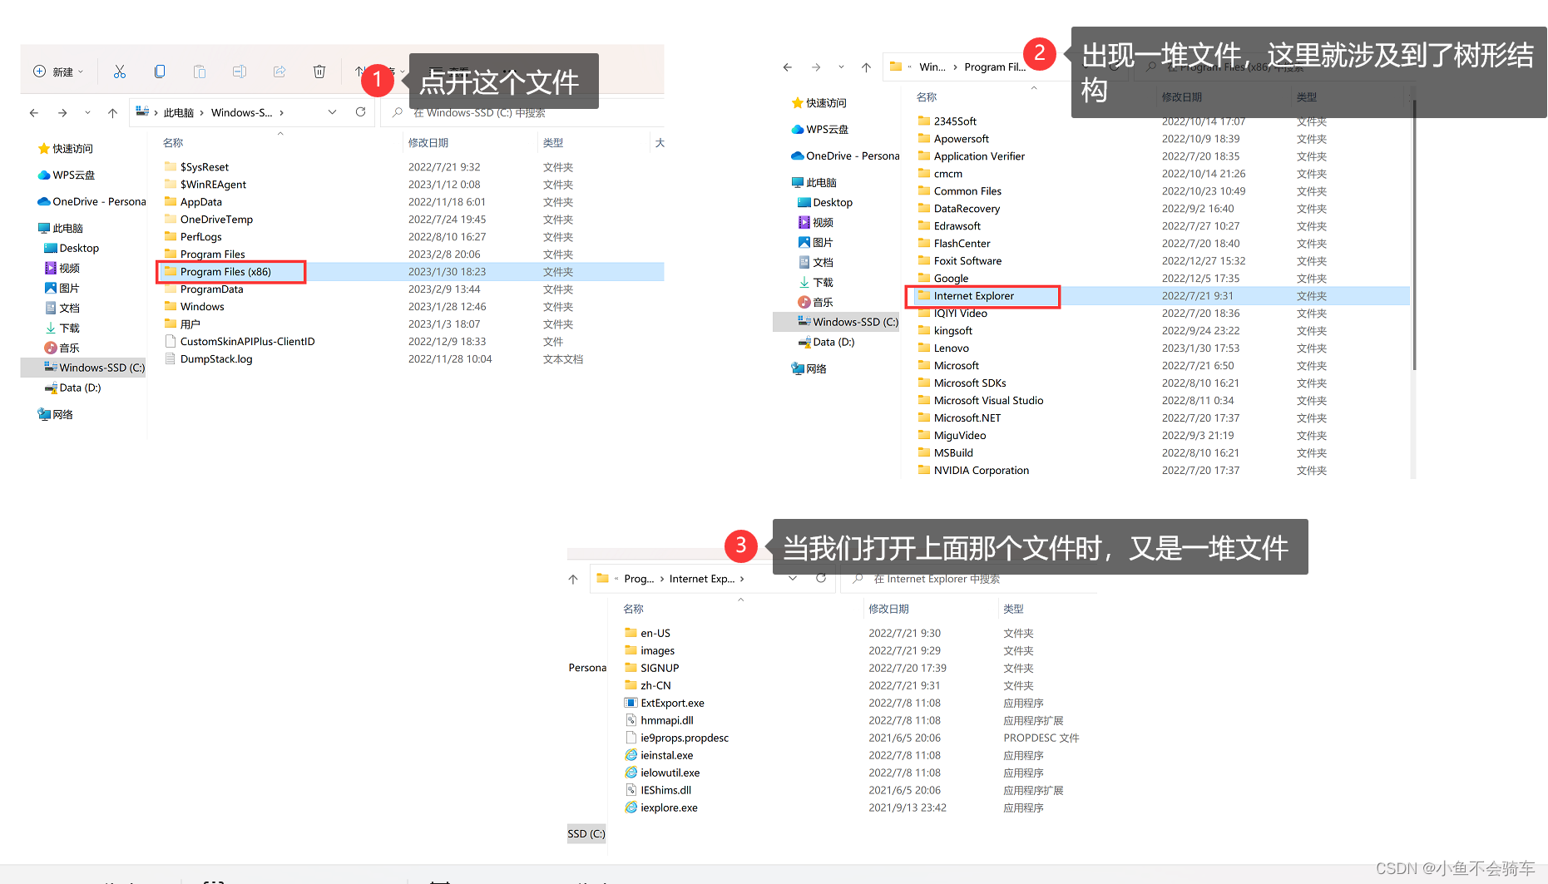Click the Share icon in the toolbar
This screenshot has width=1548, height=884.
click(x=279, y=72)
